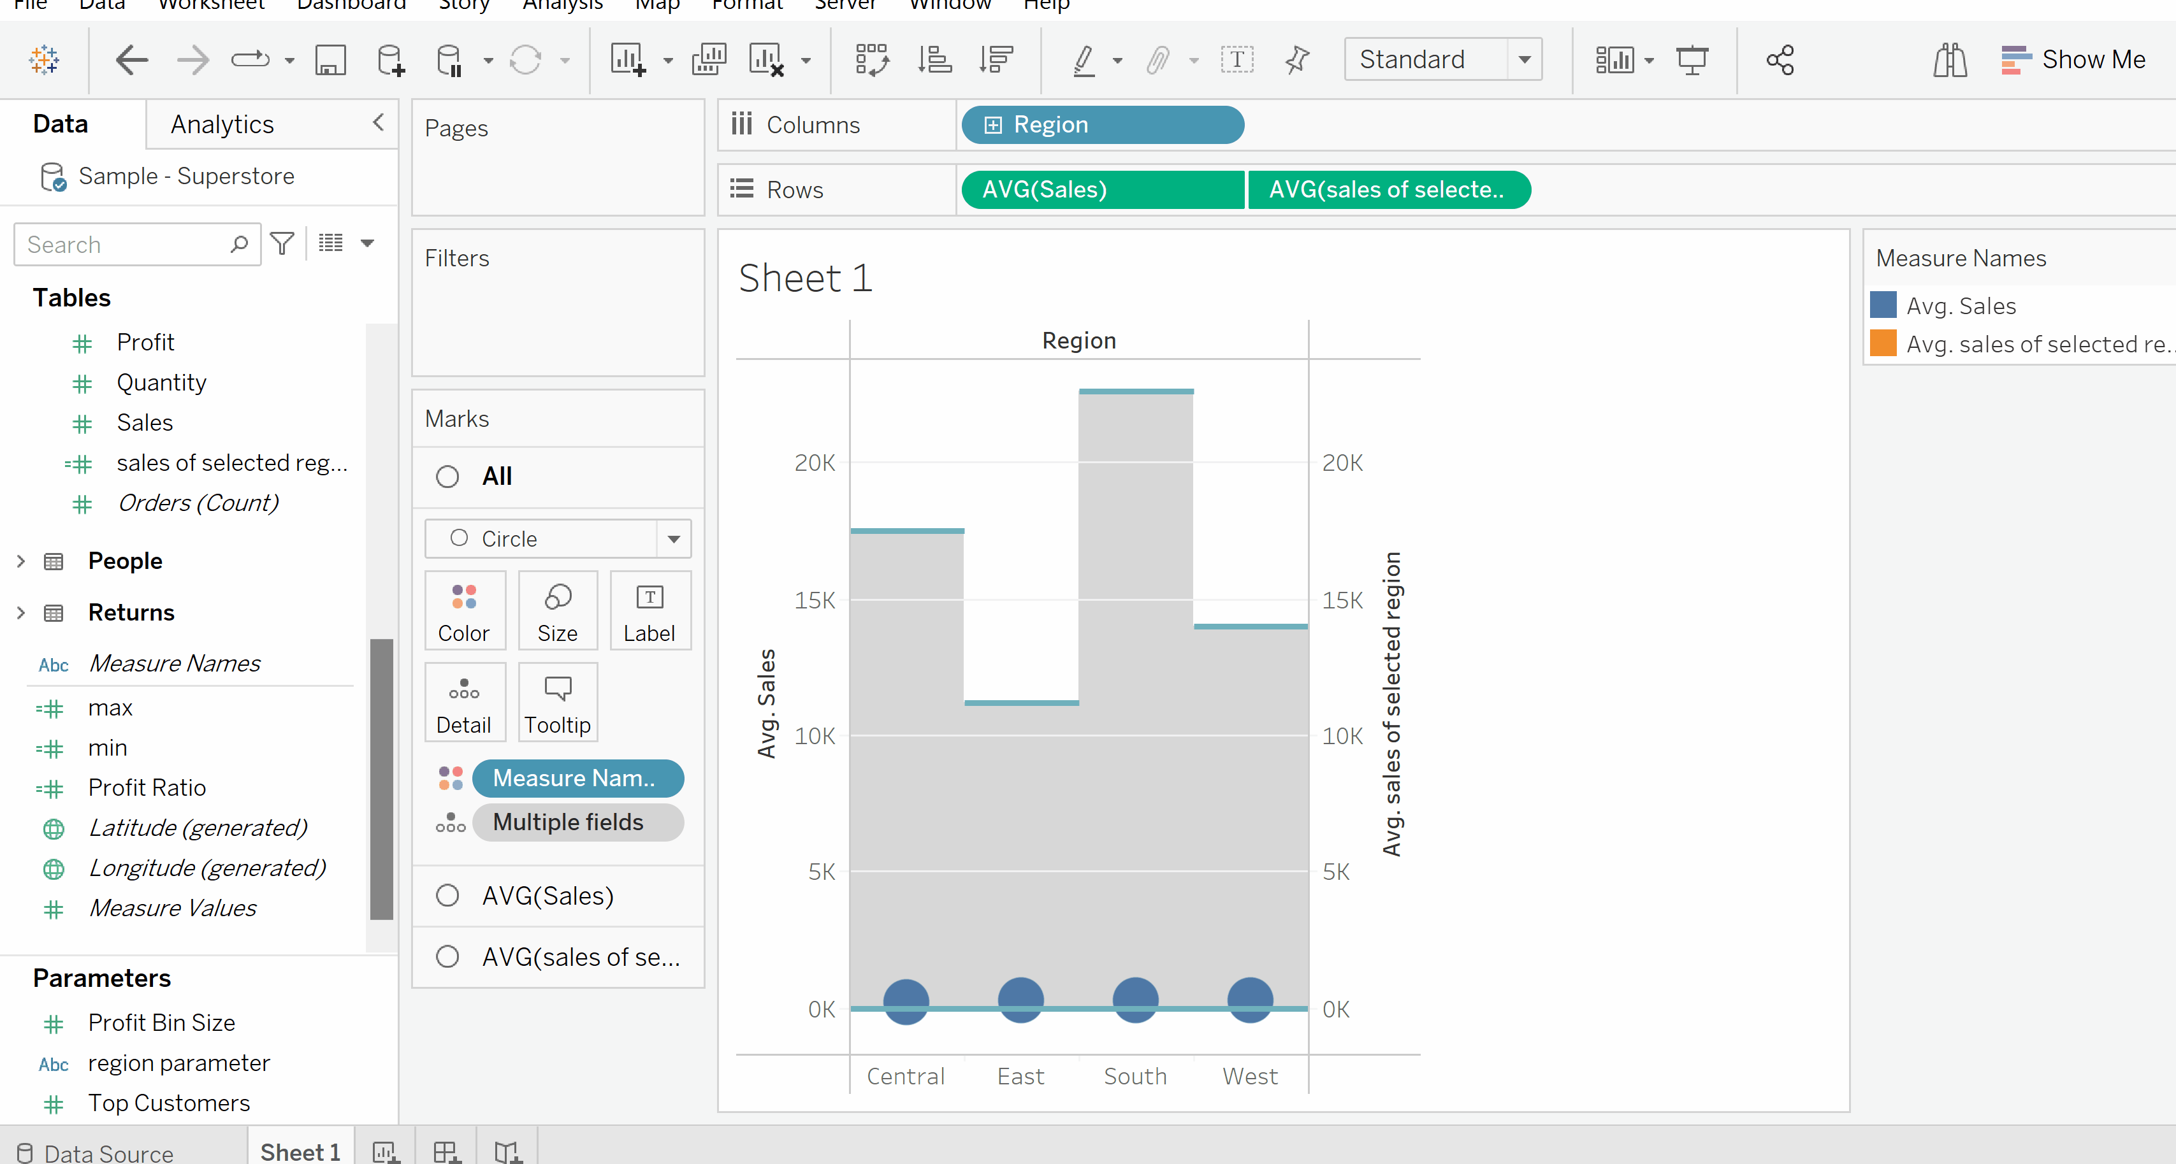Open the Standard fit dropdown

click(1525, 60)
